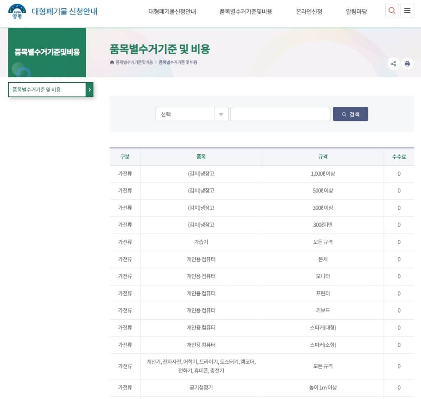Image resolution: width=421 pixels, height=399 pixels.
Task: Click 개인용 컴퓨터 in the 모니터 row
Action: tap(201, 276)
